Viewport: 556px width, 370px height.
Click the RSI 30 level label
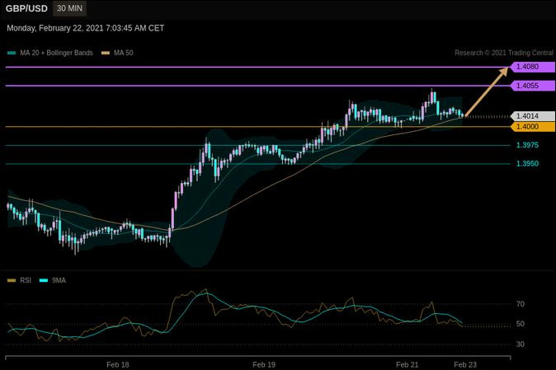(x=521, y=344)
